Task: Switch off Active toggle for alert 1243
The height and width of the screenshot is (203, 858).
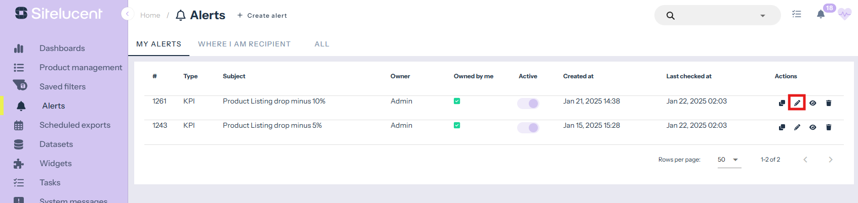Action: pyautogui.click(x=528, y=128)
